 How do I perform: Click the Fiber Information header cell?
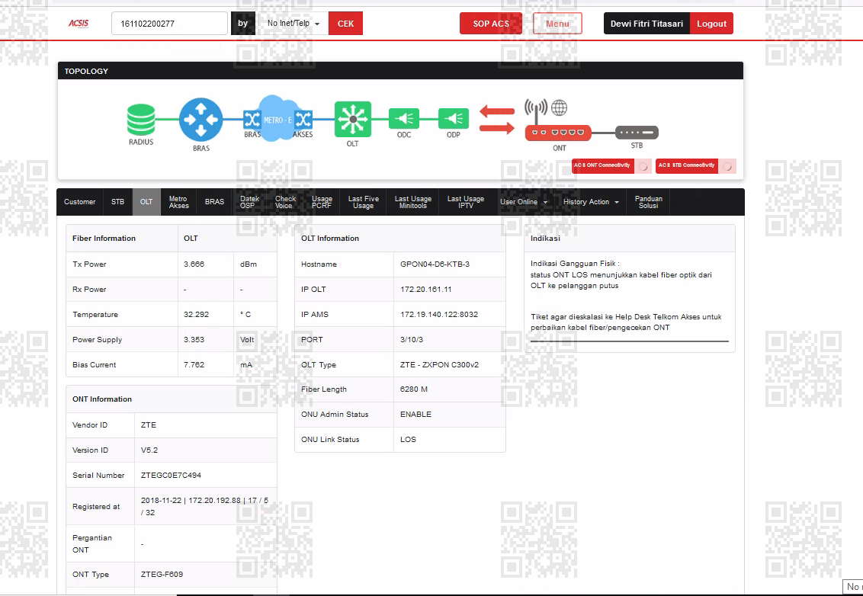(x=122, y=239)
